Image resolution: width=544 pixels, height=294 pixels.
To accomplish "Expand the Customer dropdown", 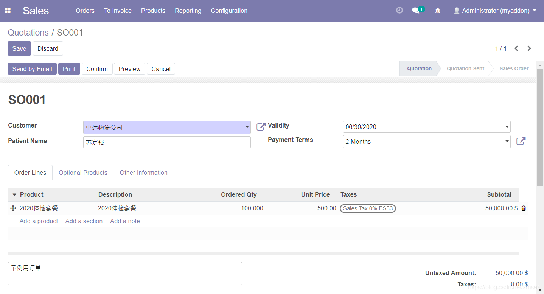I will 247,127.
